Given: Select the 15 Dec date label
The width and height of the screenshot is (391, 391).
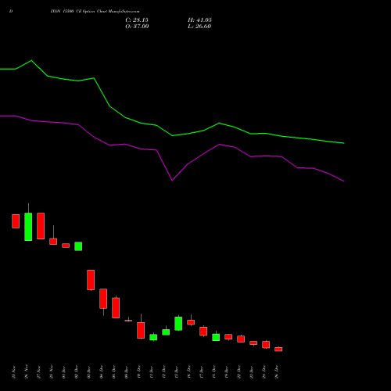Looking at the screenshot, I should click(x=177, y=372).
